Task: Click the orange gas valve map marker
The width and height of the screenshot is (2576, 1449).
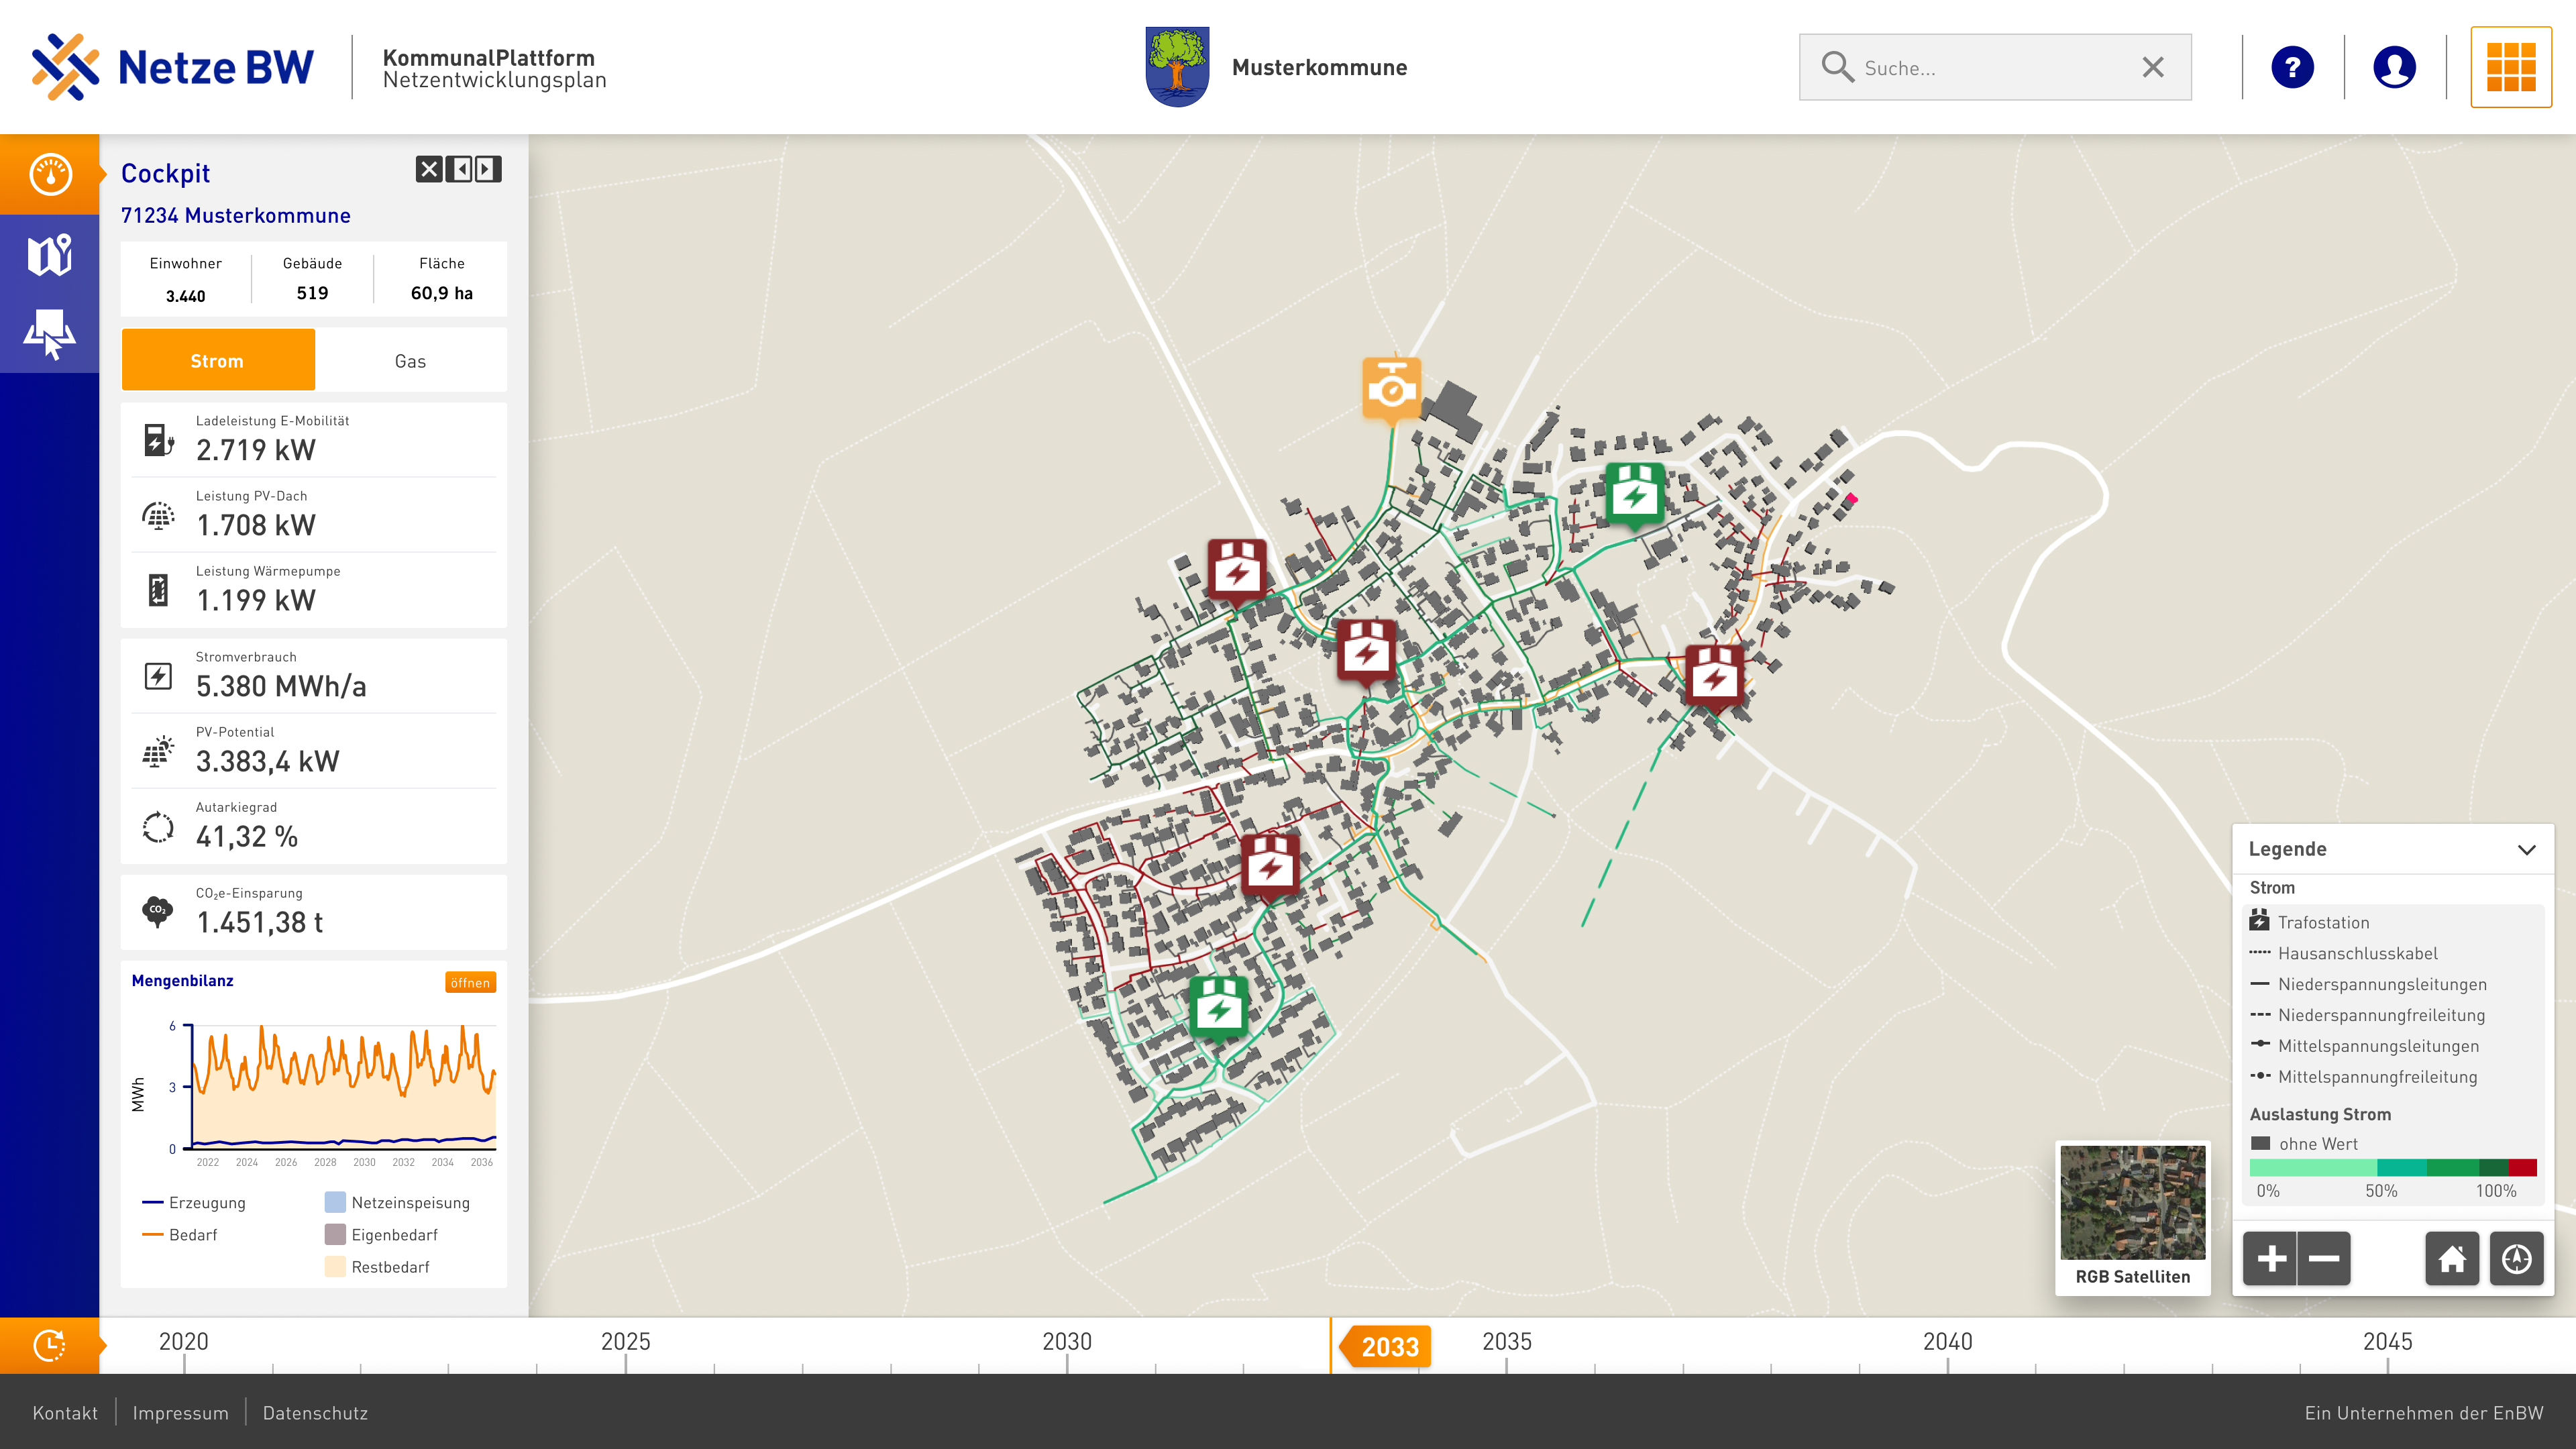Action: coord(1391,388)
